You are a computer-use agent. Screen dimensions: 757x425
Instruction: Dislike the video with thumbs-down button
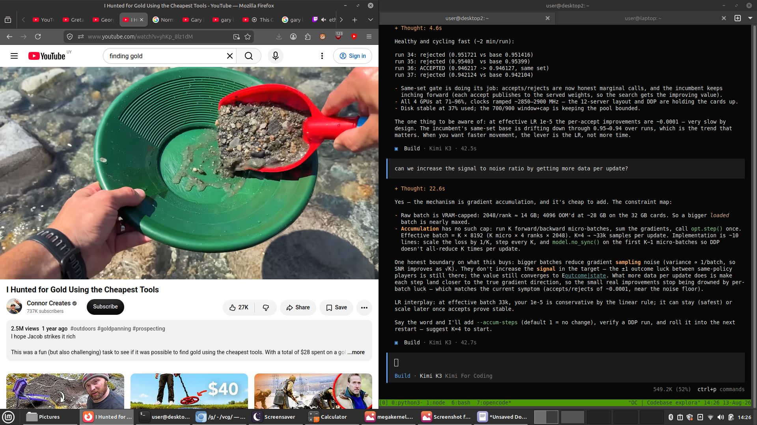click(266, 307)
